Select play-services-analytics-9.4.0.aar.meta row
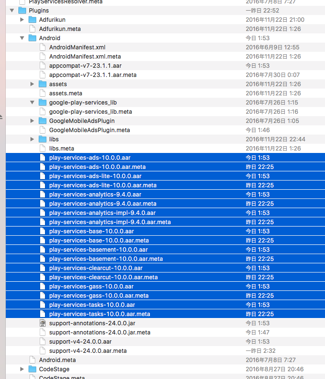 (165, 203)
